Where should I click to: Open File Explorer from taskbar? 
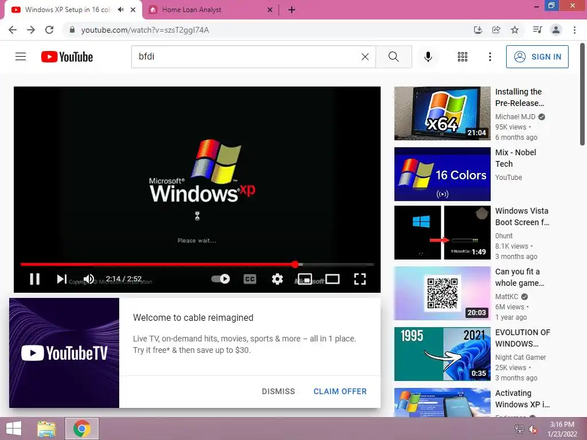click(x=46, y=429)
